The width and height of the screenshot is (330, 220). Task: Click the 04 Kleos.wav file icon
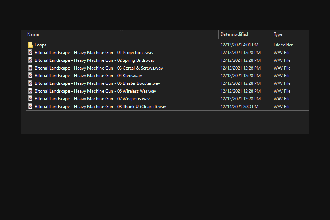[x=31, y=76]
